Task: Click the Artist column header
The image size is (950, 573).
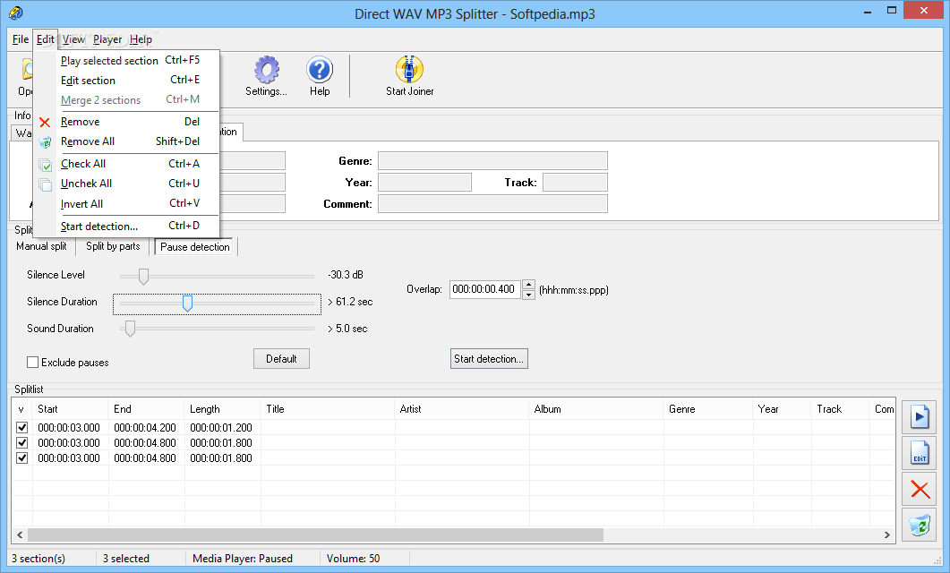Action: coord(462,409)
